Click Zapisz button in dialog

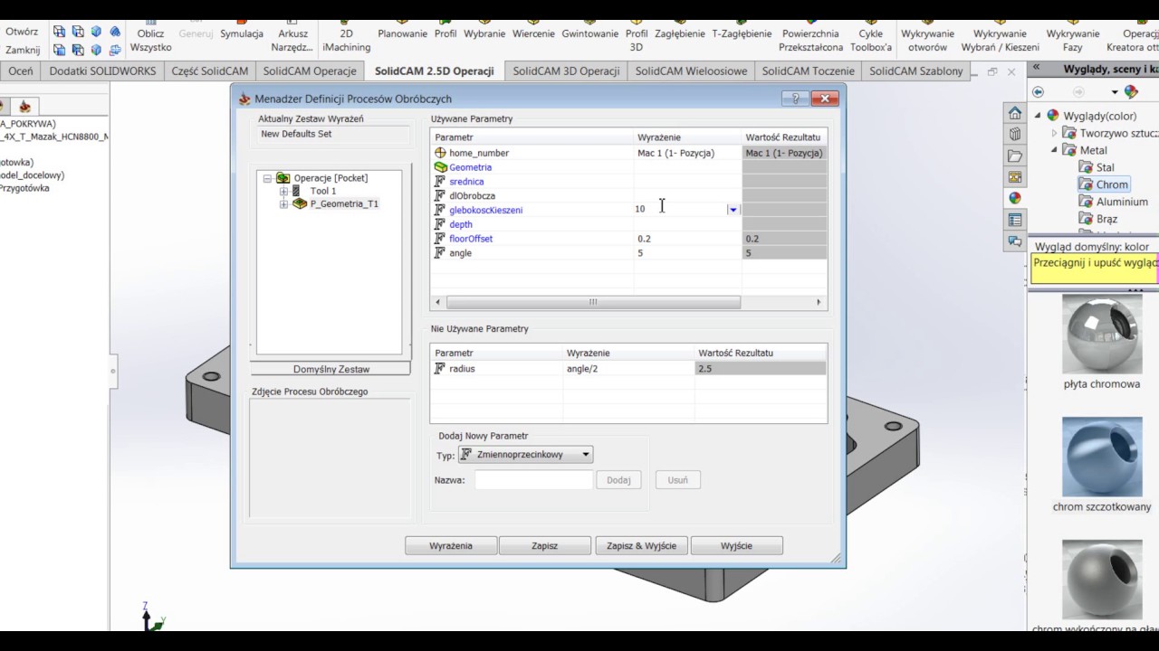[x=544, y=545]
